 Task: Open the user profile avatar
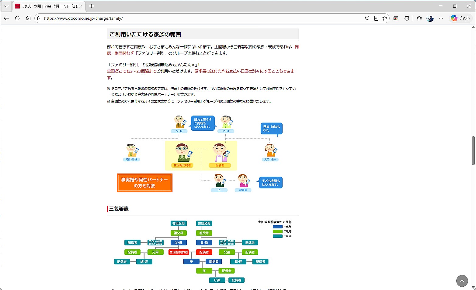click(x=430, y=18)
